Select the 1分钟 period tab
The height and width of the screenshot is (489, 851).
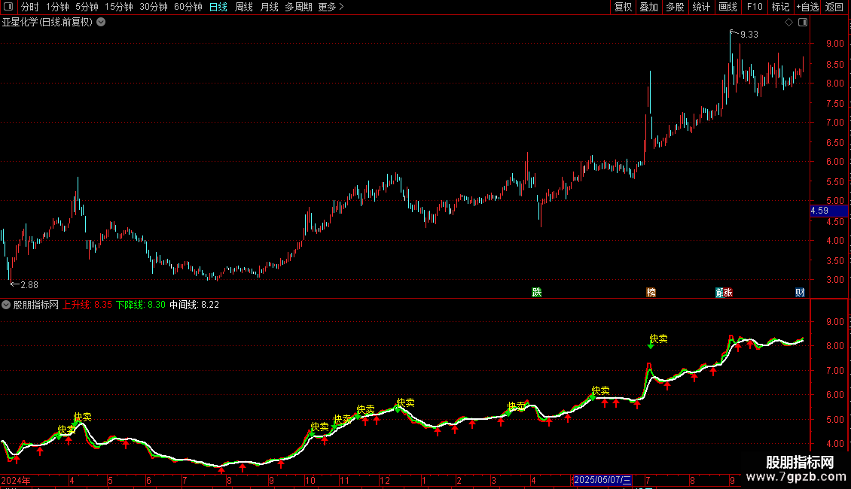57,7
